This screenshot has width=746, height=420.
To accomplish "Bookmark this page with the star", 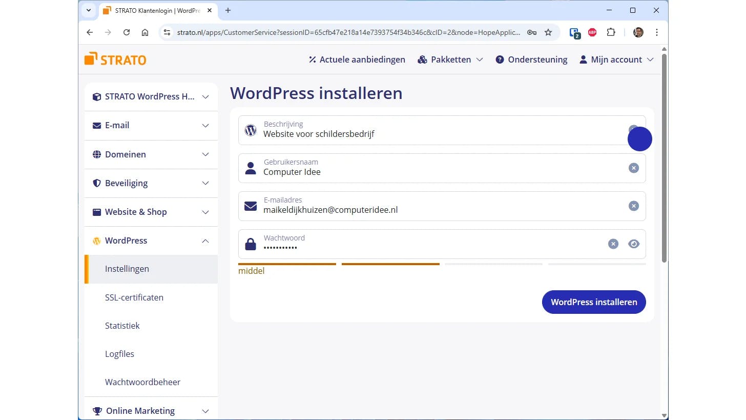I will (548, 32).
